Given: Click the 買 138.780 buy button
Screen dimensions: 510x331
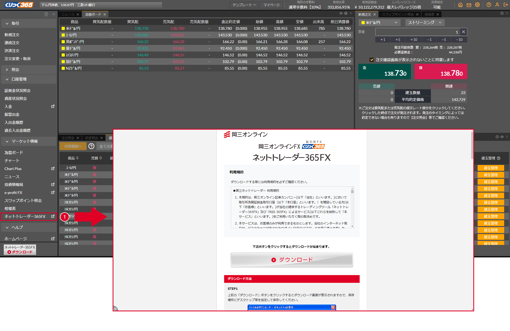Looking at the screenshot, I should click(441, 71).
